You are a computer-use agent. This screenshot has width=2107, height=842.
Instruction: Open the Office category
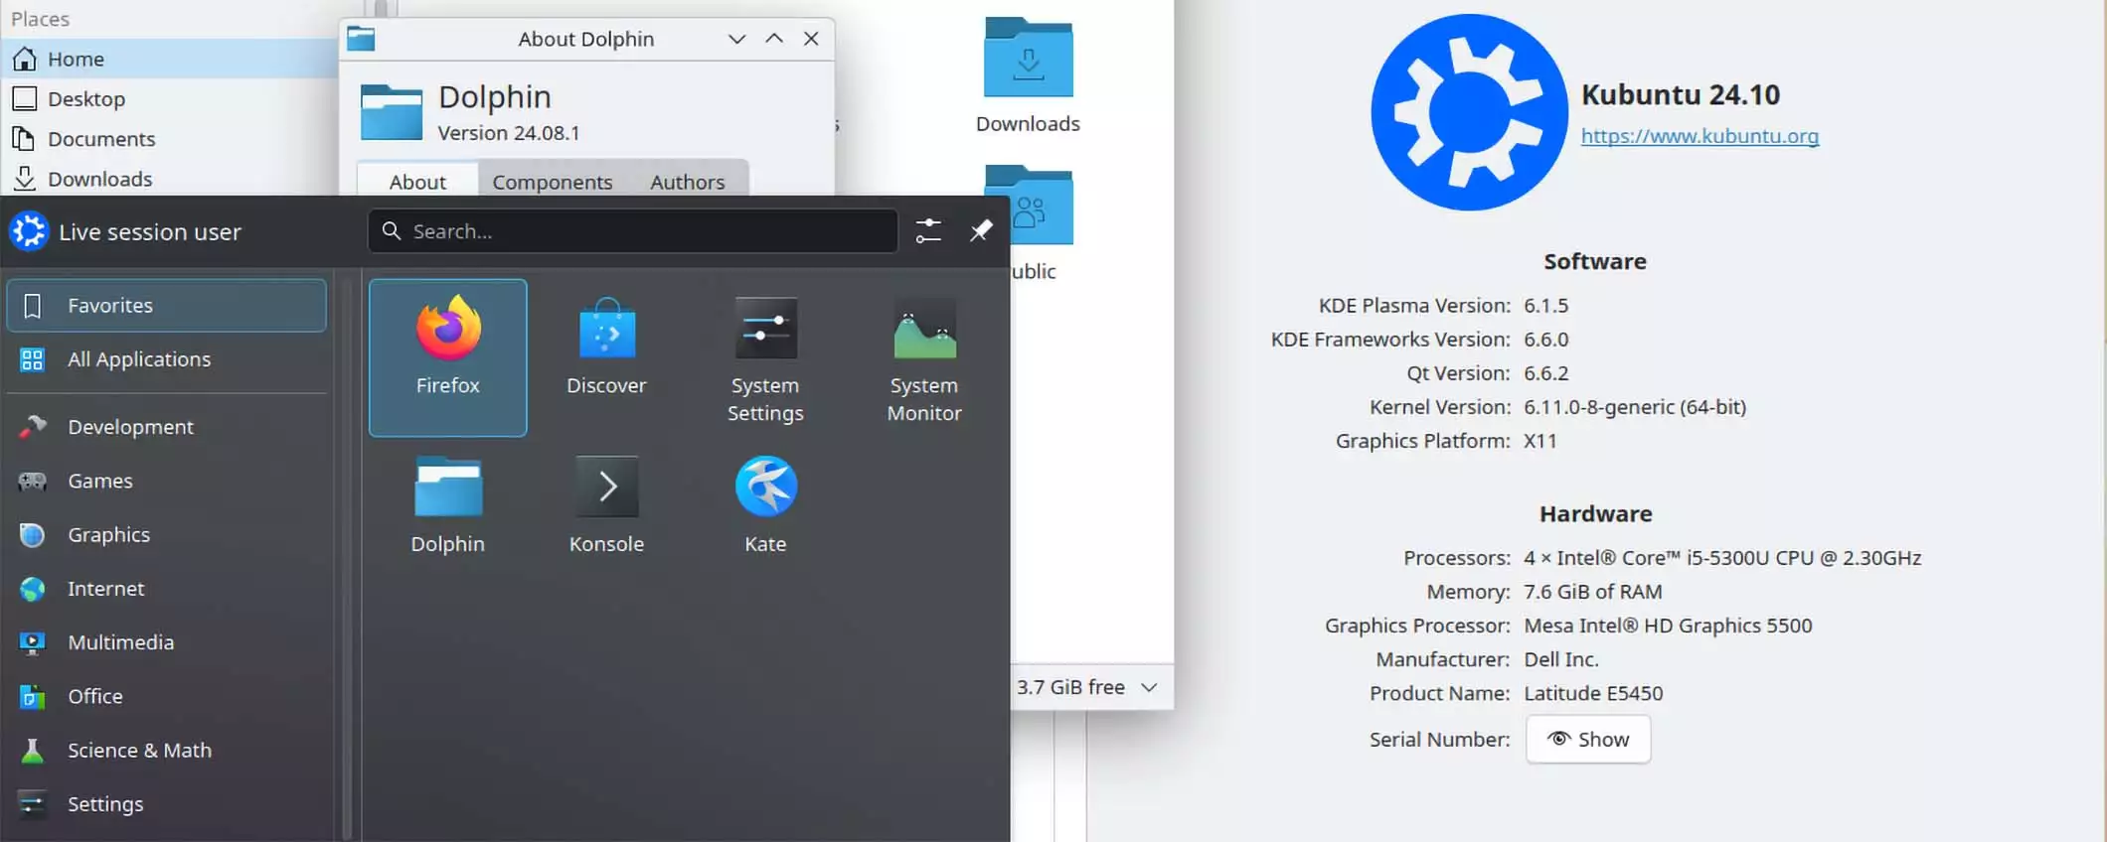tap(166, 696)
